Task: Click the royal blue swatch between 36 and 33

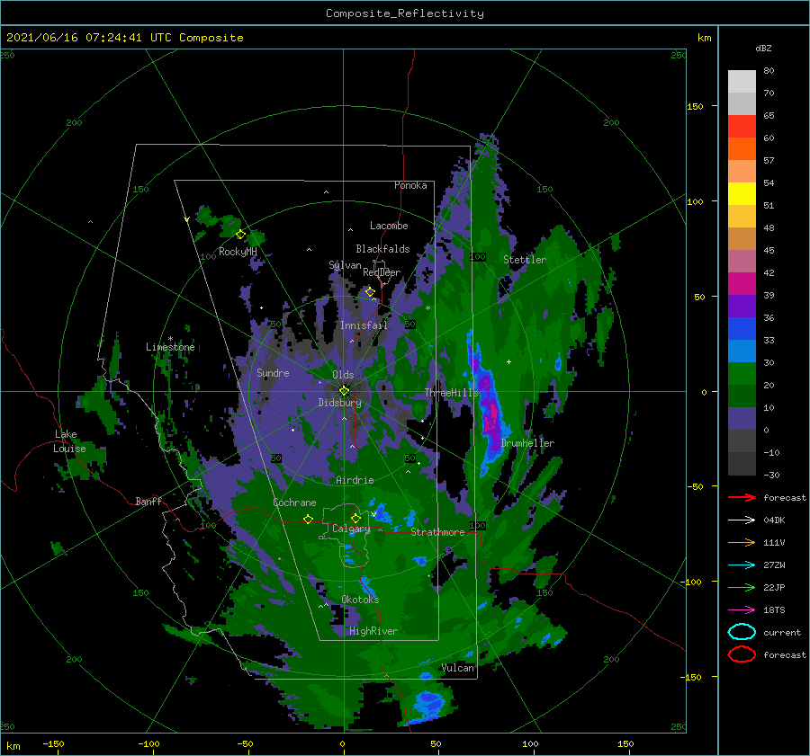Action: (742, 329)
